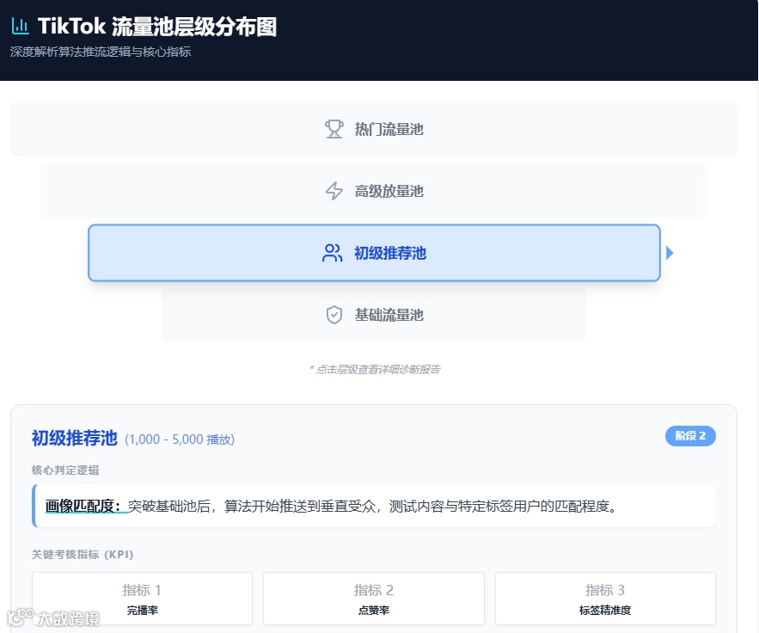
Task: Click the users icon in 初级推荐池
Action: (332, 253)
